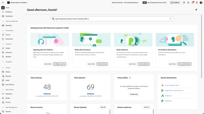Image resolution: width=204 pixels, height=114 pixels.
Task: Open the notifications bell
Action: point(193,2)
